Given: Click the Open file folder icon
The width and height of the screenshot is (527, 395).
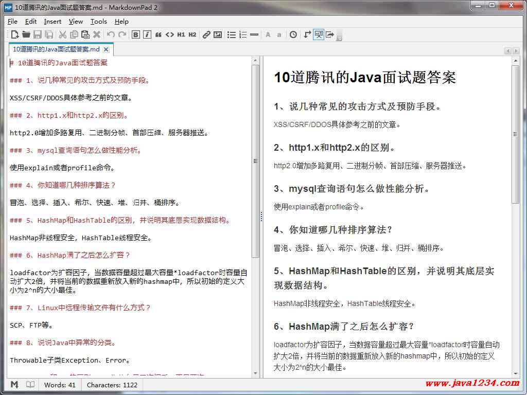Looking at the screenshot, I should pyautogui.click(x=26, y=34).
